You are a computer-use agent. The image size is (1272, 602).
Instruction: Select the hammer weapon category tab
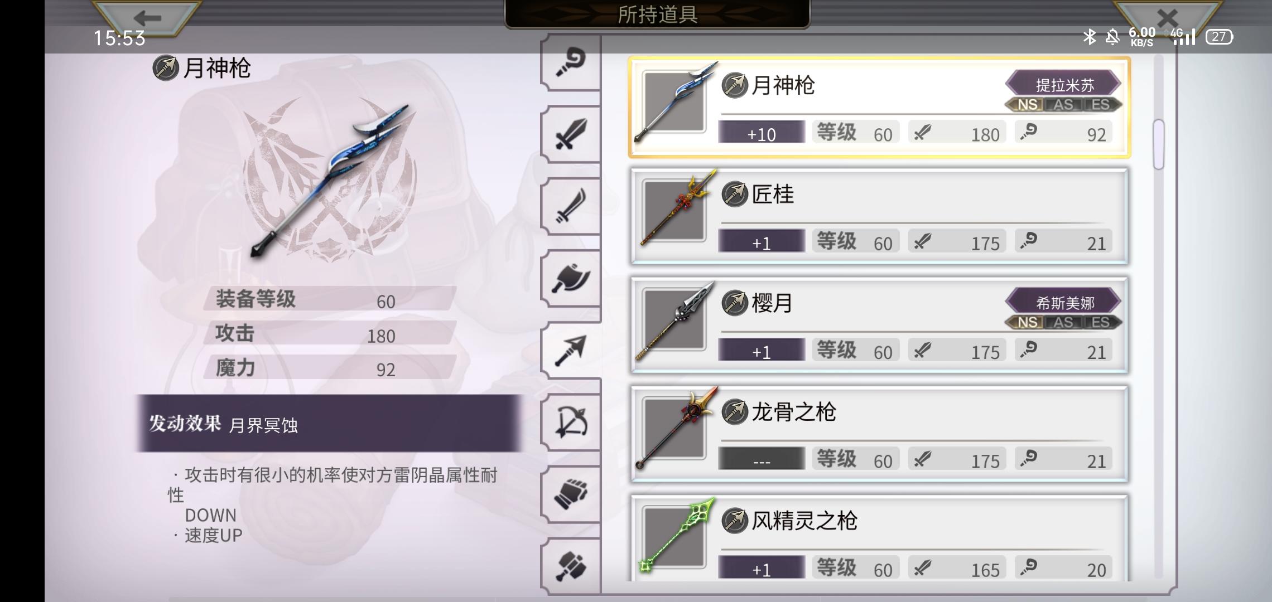pyautogui.click(x=570, y=566)
